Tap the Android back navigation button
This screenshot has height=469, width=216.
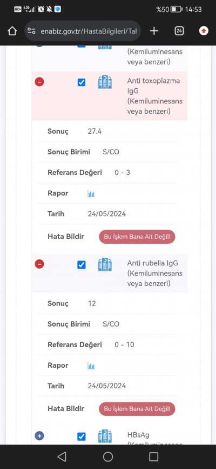coord(62,457)
